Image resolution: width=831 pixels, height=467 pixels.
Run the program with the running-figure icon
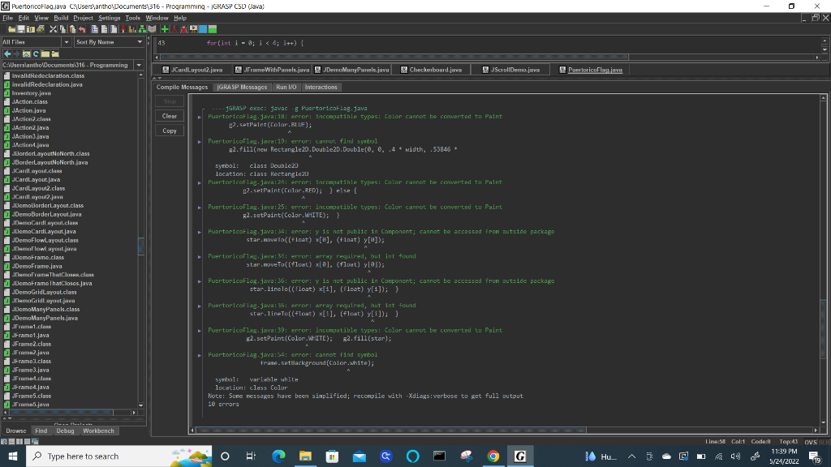click(x=174, y=30)
